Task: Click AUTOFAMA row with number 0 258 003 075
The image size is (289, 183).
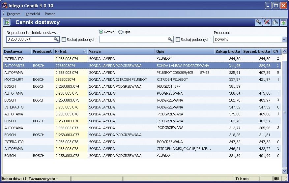Action: pyautogui.click(x=142, y=93)
